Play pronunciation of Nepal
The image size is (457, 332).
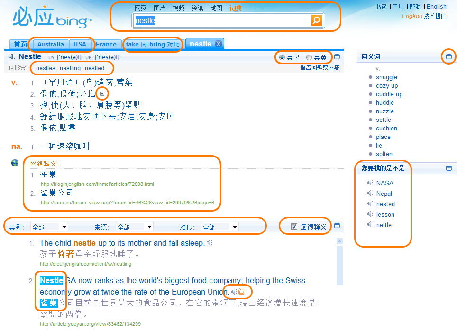click(x=370, y=193)
